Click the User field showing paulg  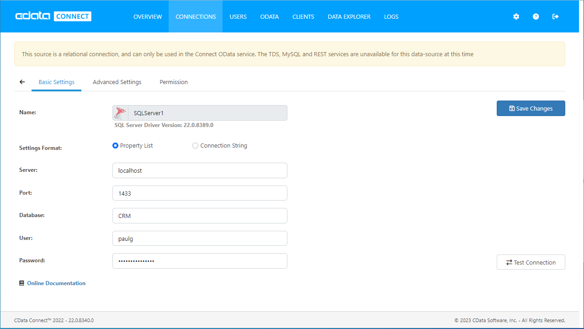click(x=200, y=239)
